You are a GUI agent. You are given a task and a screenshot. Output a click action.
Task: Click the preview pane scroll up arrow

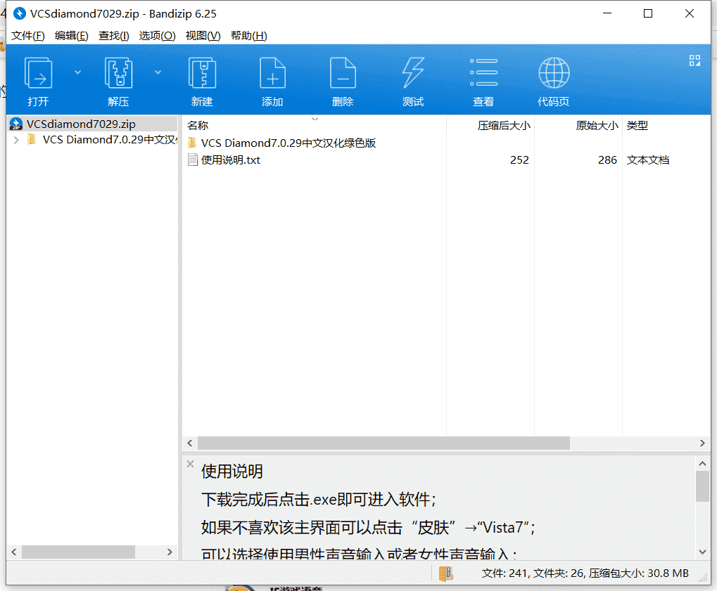tap(702, 464)
